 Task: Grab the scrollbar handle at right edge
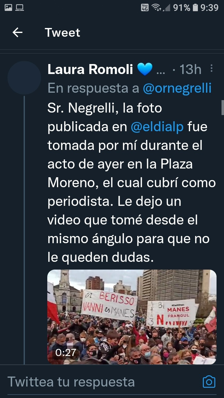pos(222,108)
